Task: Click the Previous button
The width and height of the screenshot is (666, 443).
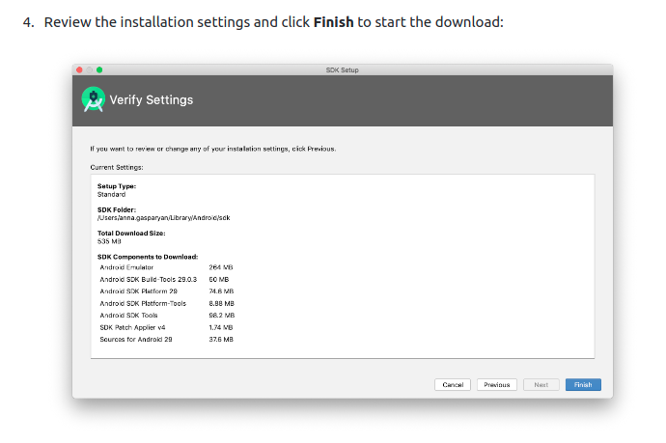Action: click(x=496, y=384)
